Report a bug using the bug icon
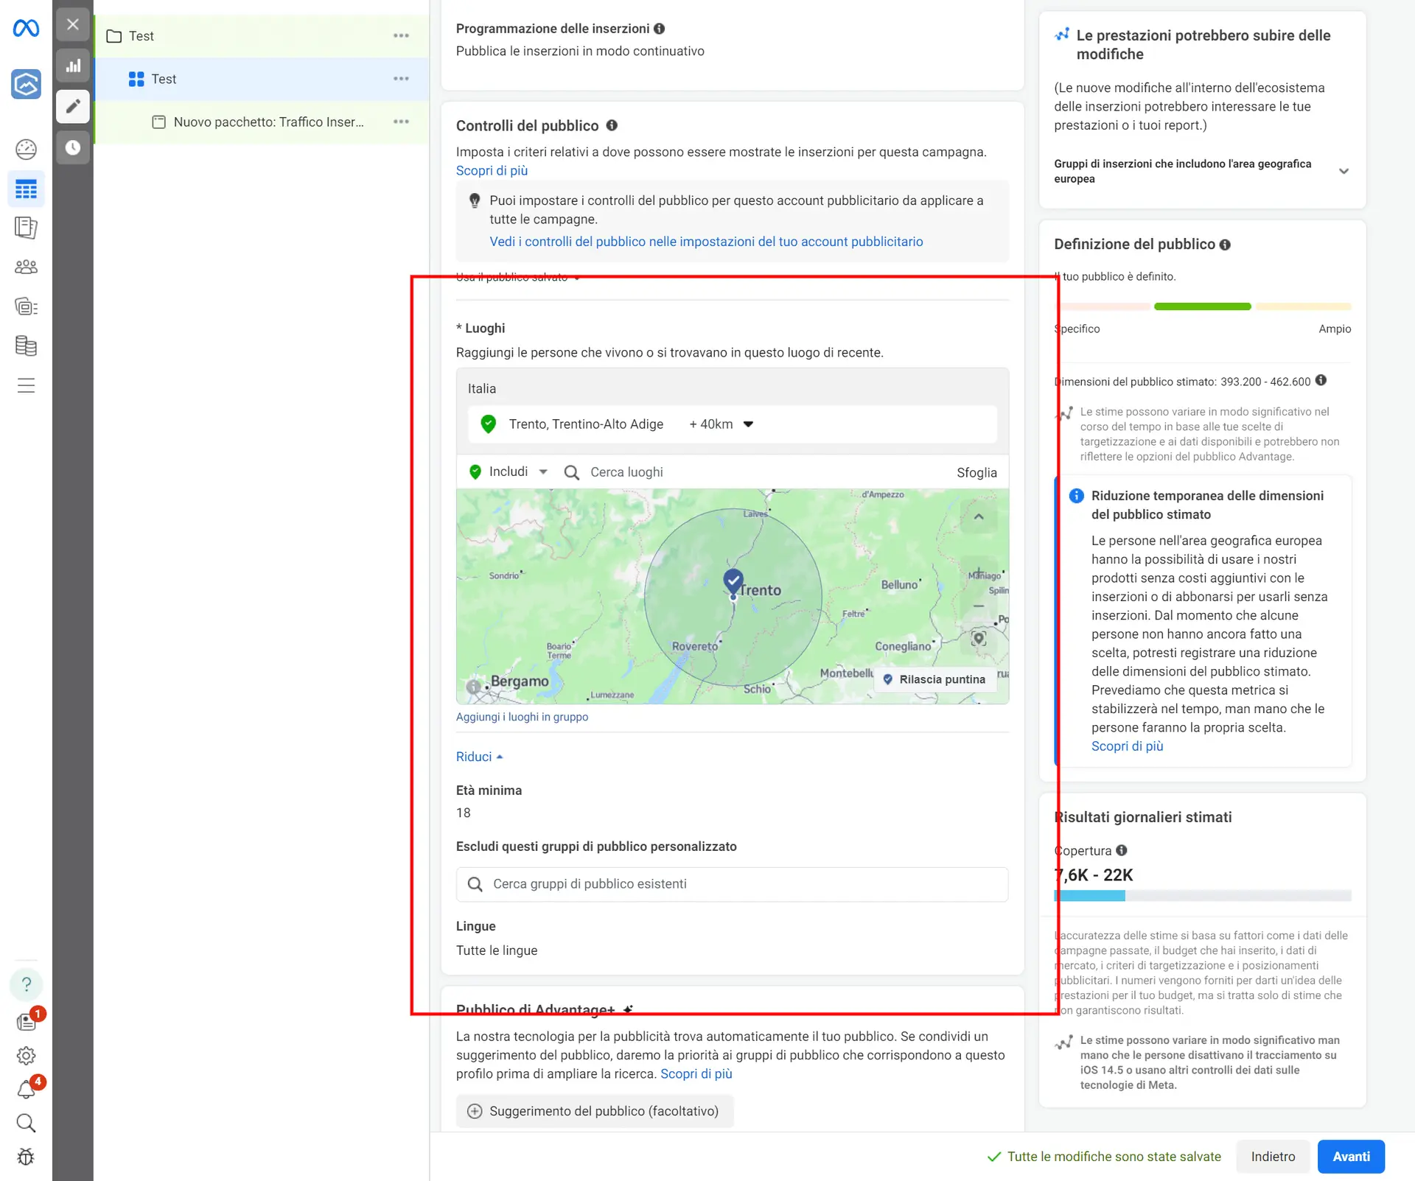This screenshot has width=1415, height=1181. (27, 1157)
